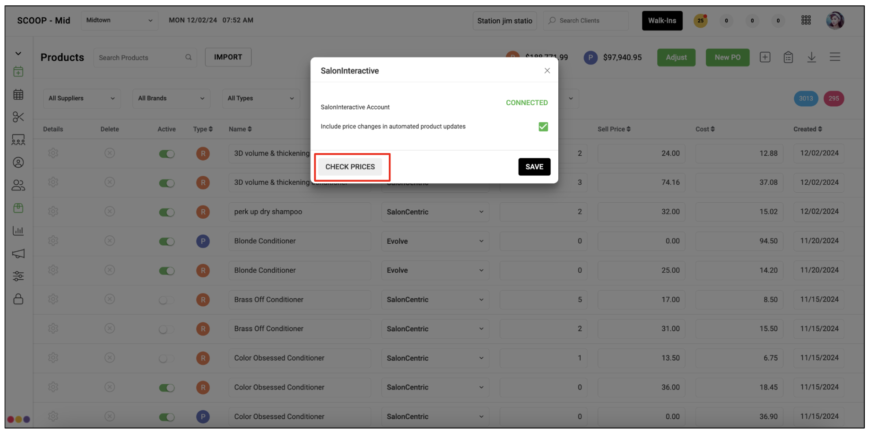Close the SalonInteractive dialog
Viewport: 870px width, 432px height.
point(547,70)
